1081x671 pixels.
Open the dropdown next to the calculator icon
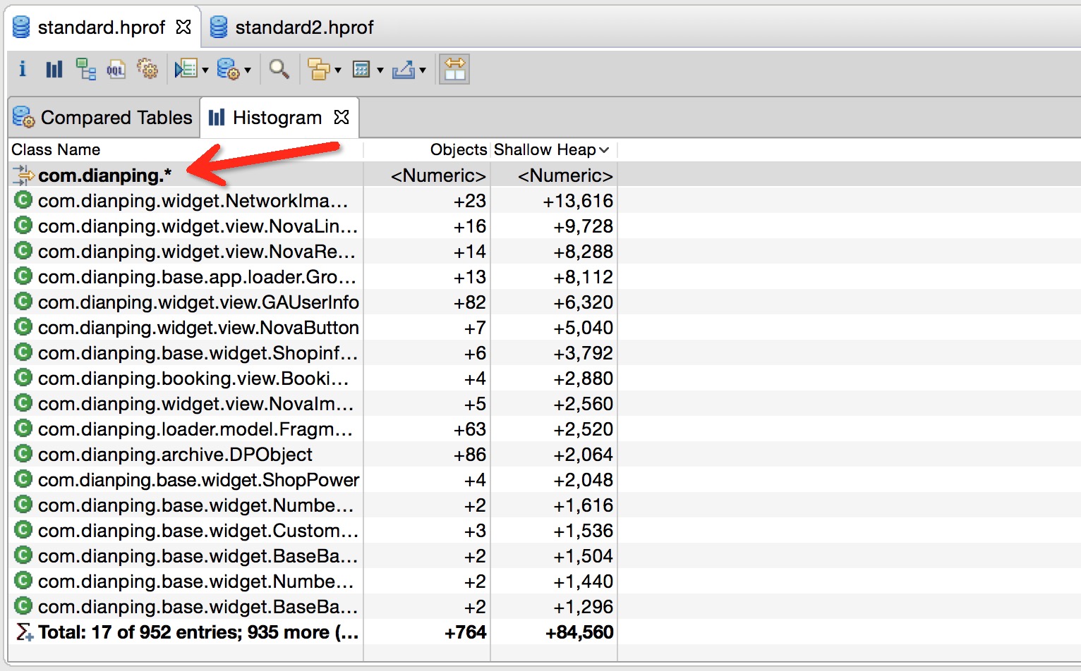[379, 69]
